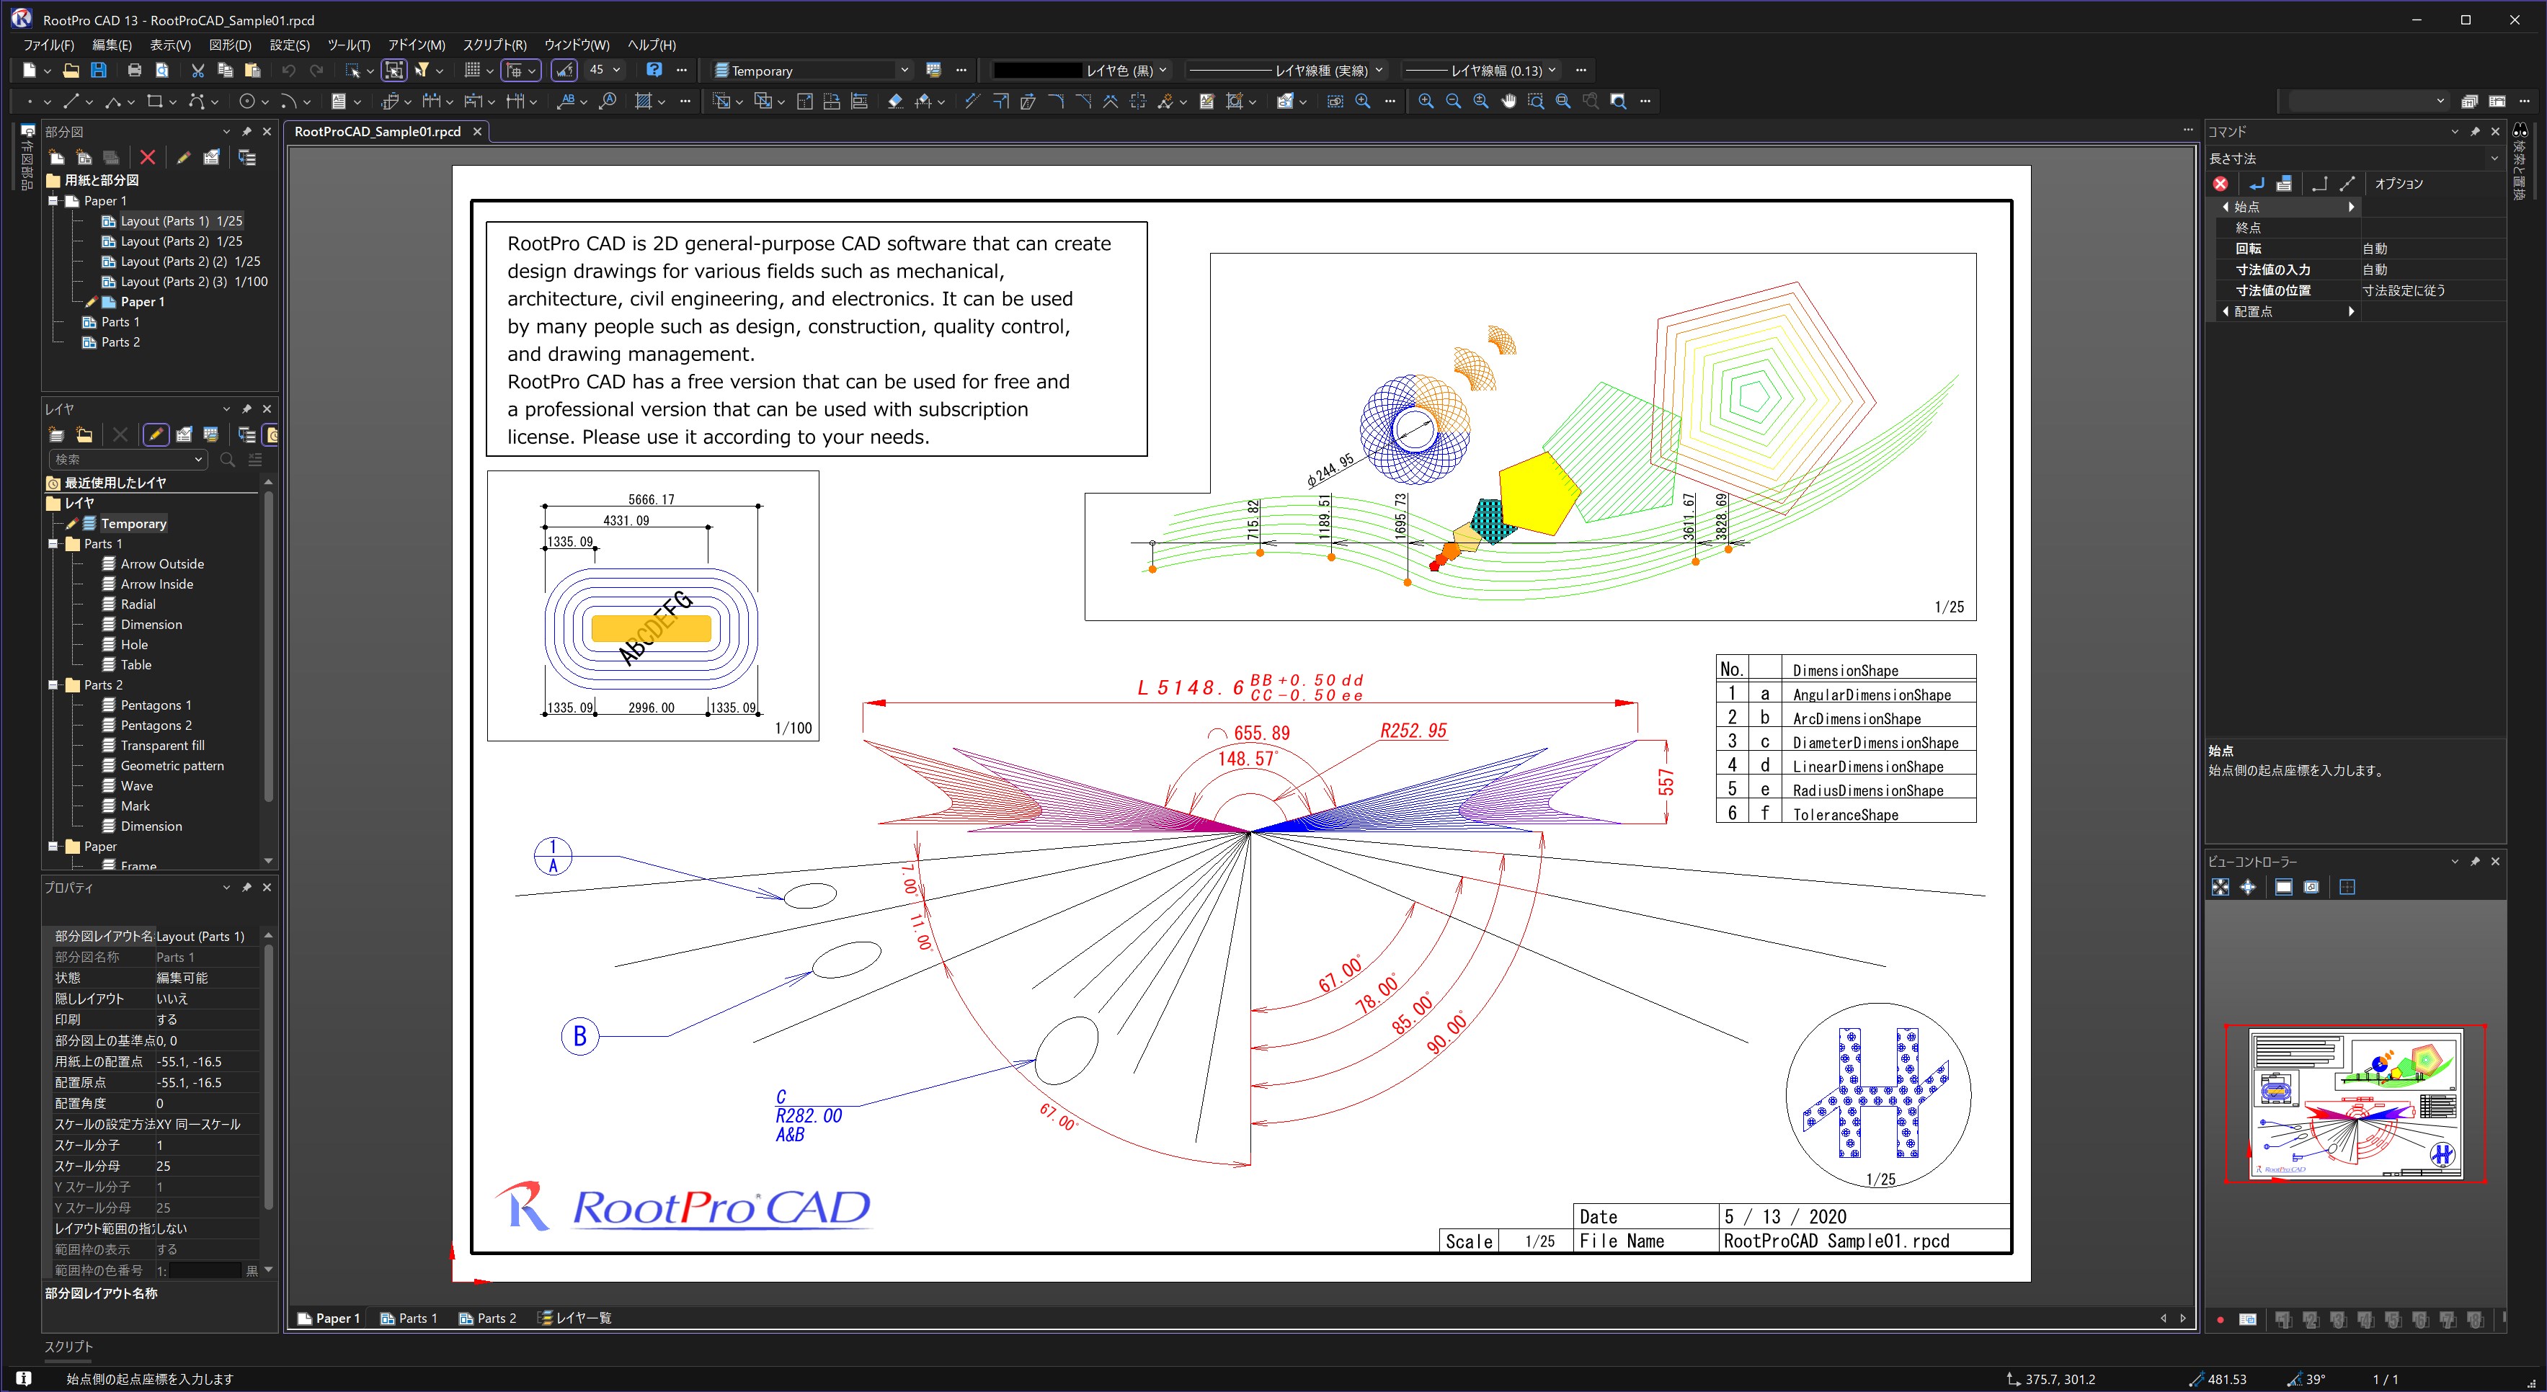The image size is (2547, 1392).
Task: Open the レイヤ線幅 (0.13) dropdown
Action: click(1552, 70)
